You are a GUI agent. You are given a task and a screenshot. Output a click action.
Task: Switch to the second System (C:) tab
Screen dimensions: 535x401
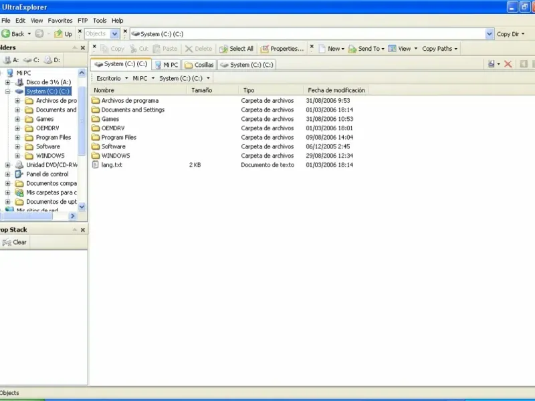point(247,64)
